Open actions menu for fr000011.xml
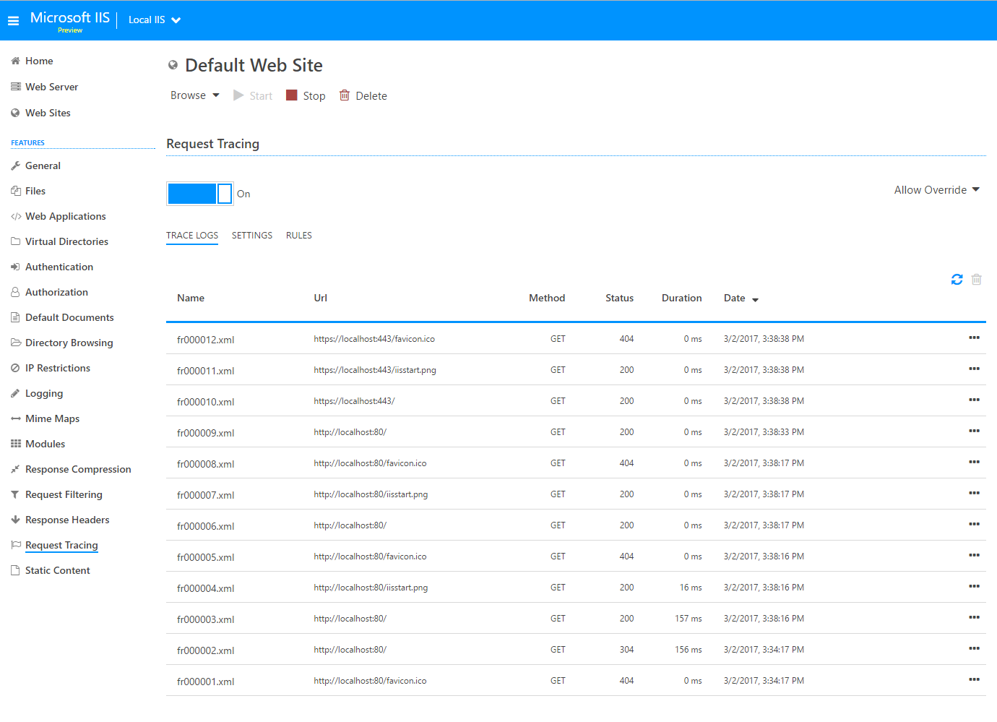Image resolution: width=997 pixels, height=722 pixels. click(x=974, y=369)
